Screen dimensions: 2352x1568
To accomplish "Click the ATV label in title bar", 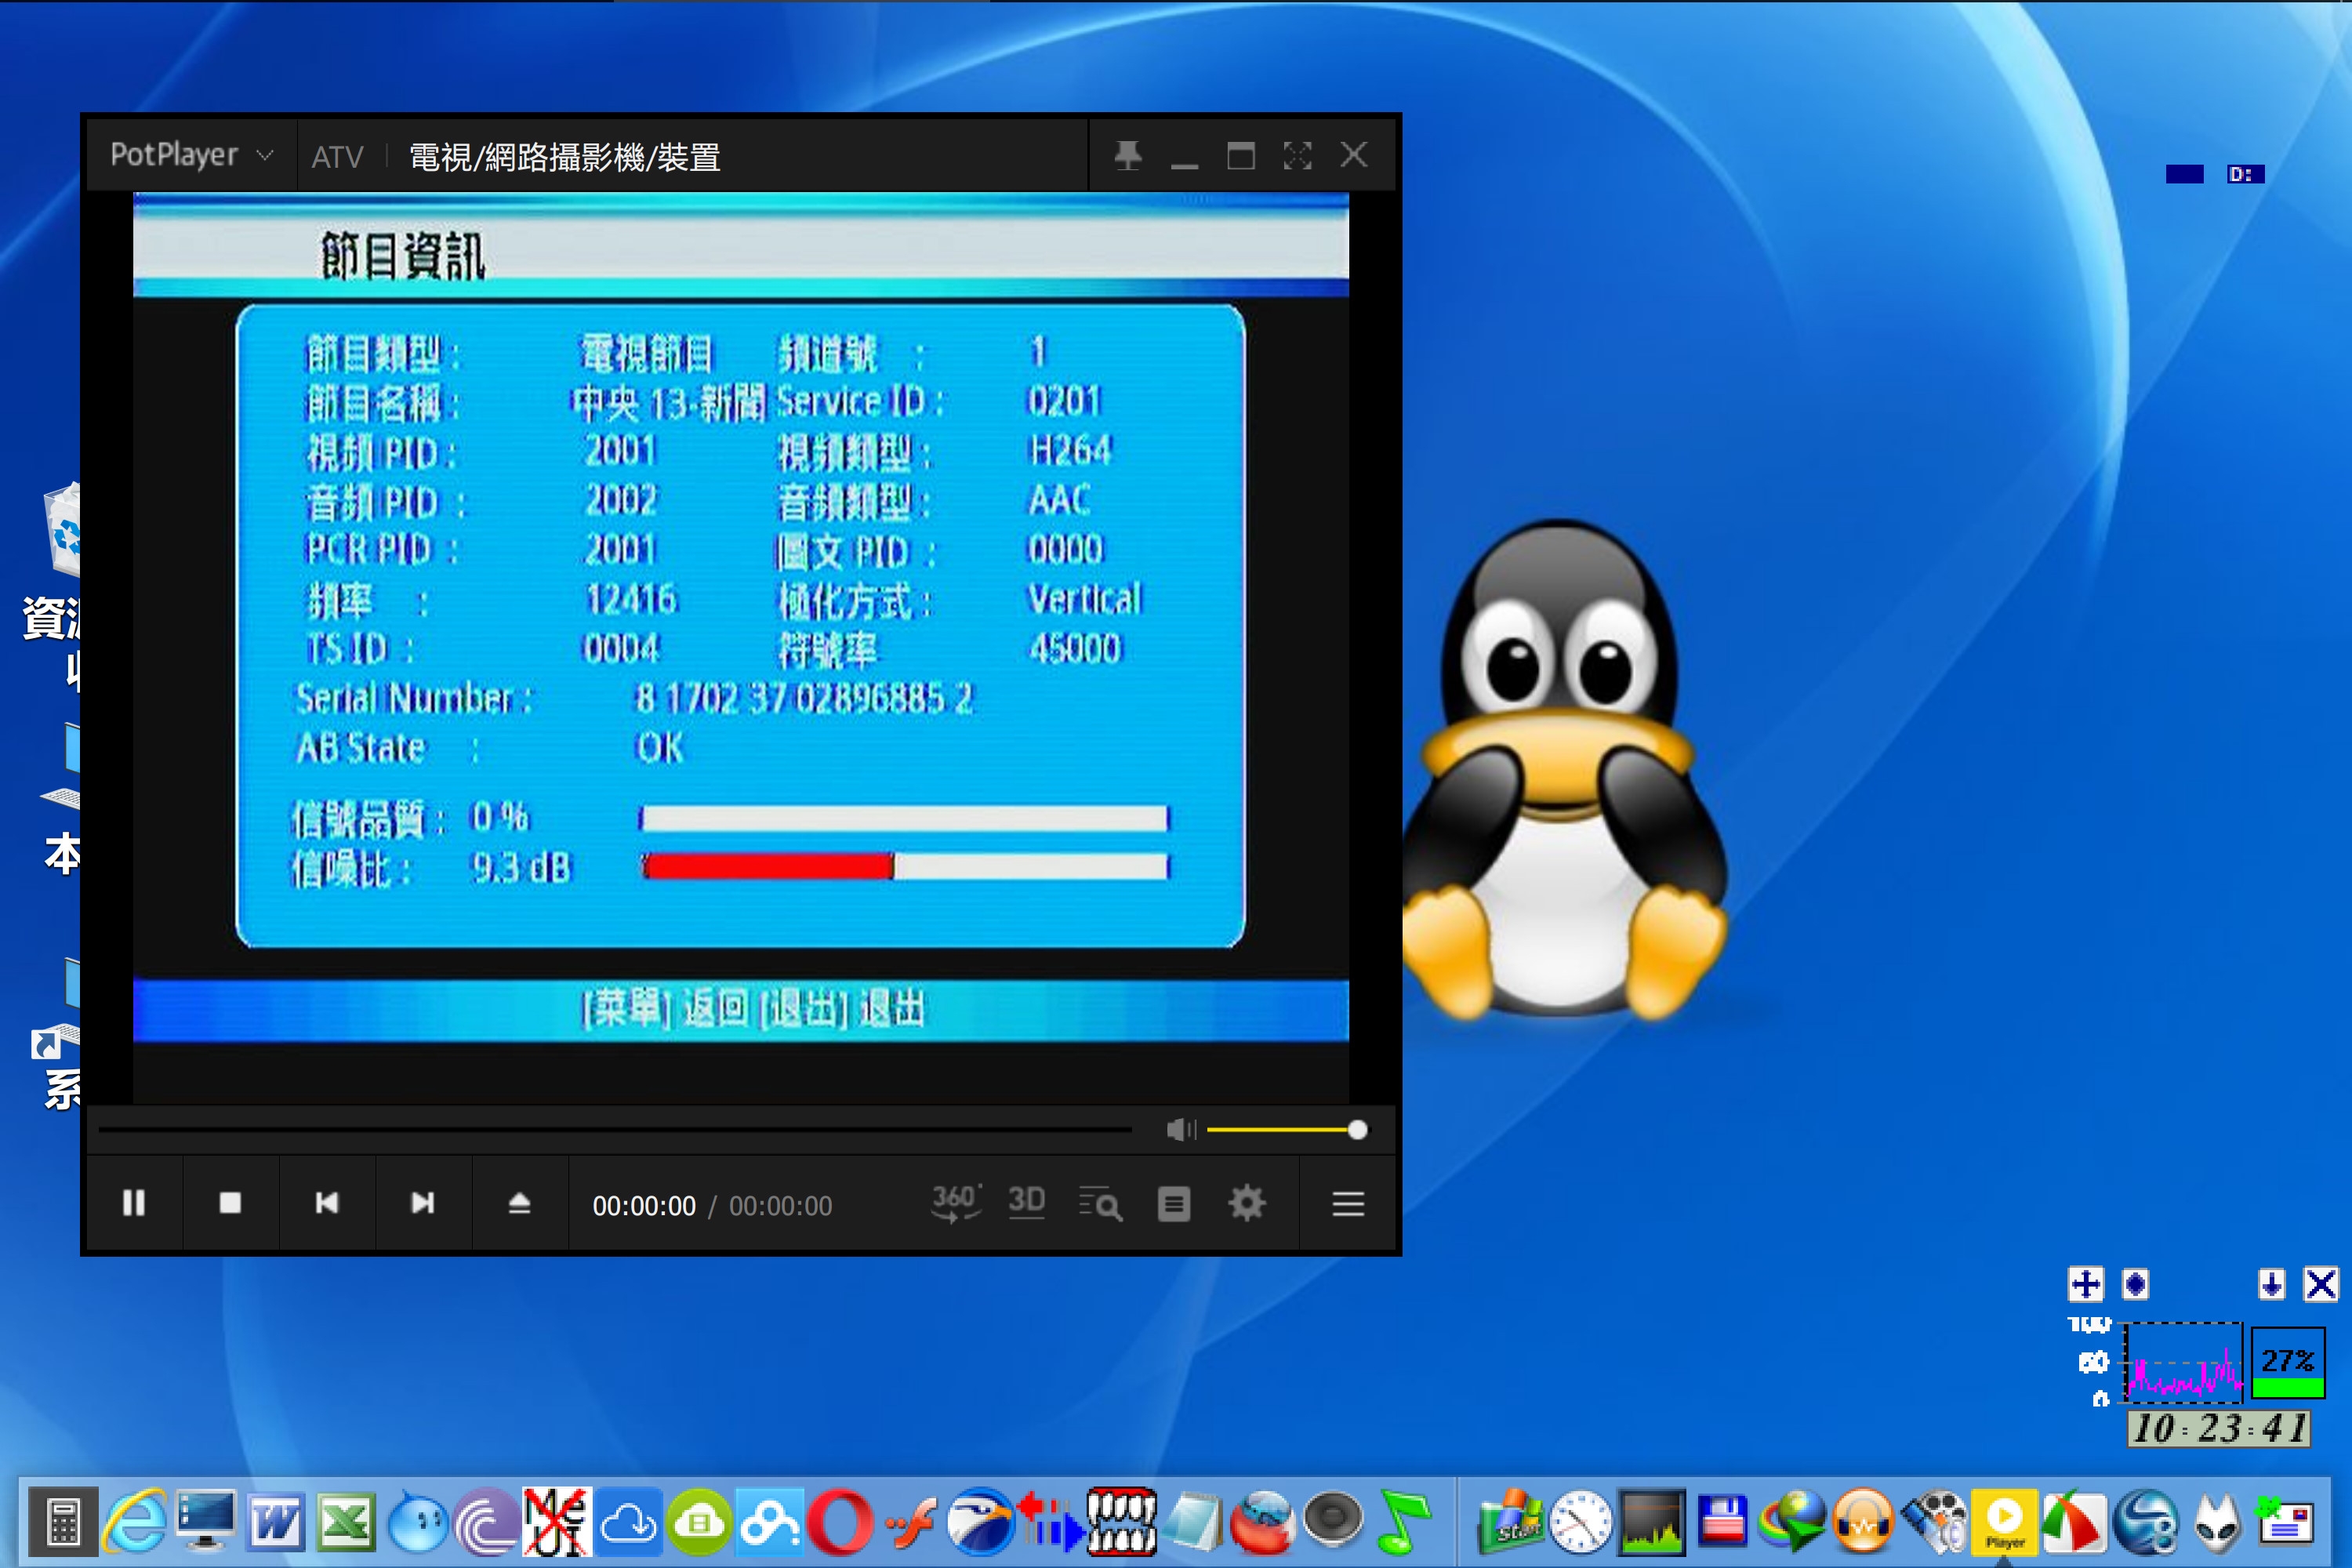I will [x=337, y=157].
